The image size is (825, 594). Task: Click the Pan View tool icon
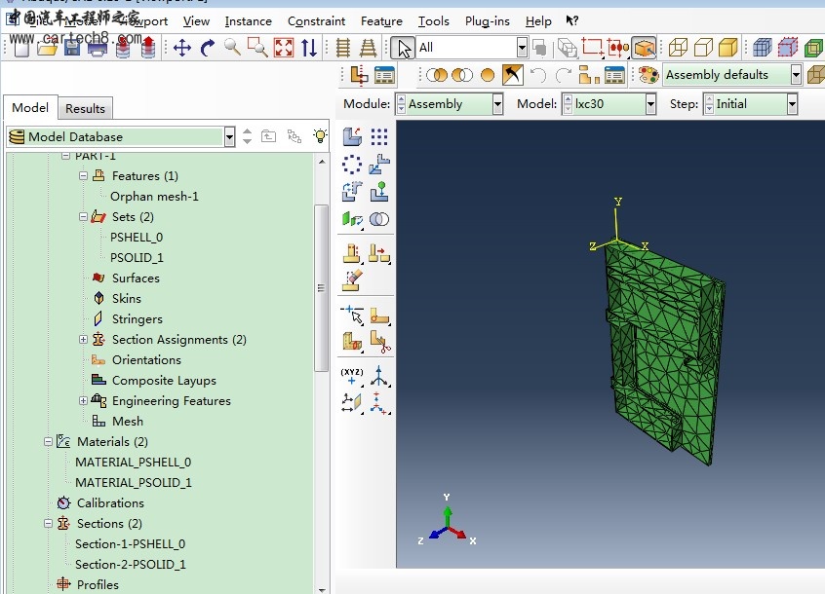tap(181, 48)
